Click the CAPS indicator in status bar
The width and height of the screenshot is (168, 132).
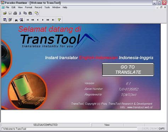162,128
